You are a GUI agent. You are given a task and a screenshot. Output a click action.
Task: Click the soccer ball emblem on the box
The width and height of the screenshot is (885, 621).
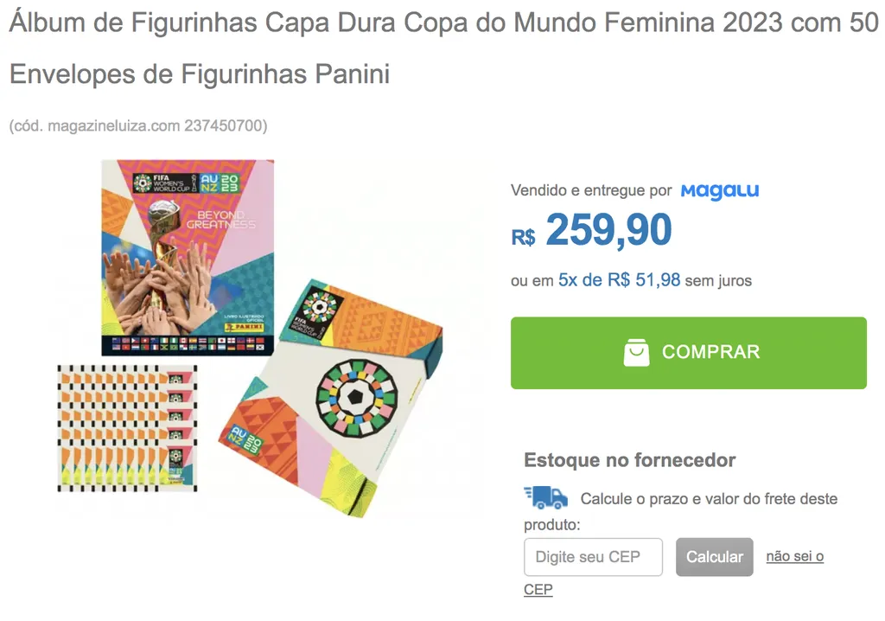(355, 398)
